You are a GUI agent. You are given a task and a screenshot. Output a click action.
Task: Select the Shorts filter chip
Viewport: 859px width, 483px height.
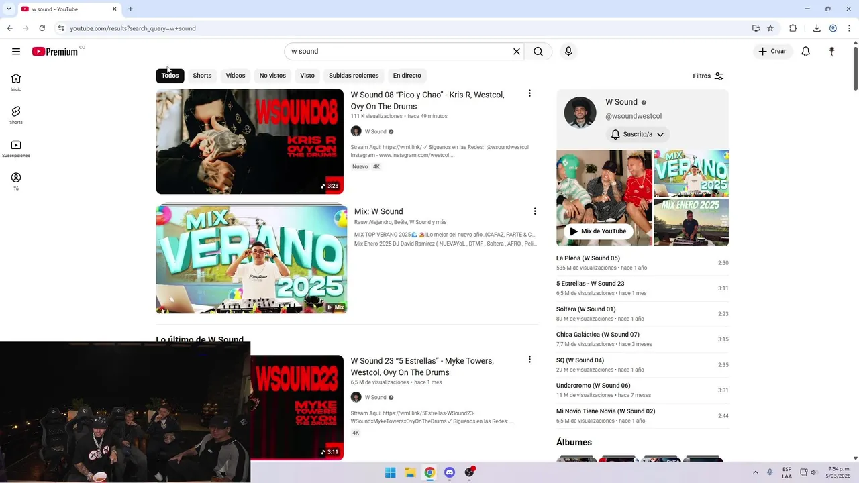(202, 76)
